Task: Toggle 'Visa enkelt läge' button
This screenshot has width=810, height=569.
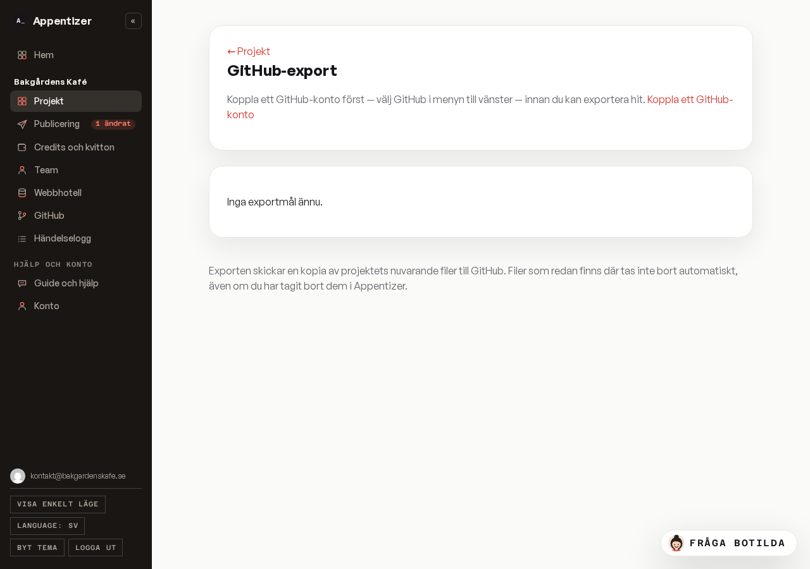Action: 58,505
